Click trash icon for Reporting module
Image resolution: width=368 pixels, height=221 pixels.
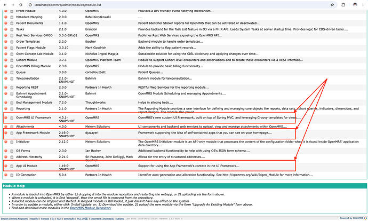(x=12, y=109)
